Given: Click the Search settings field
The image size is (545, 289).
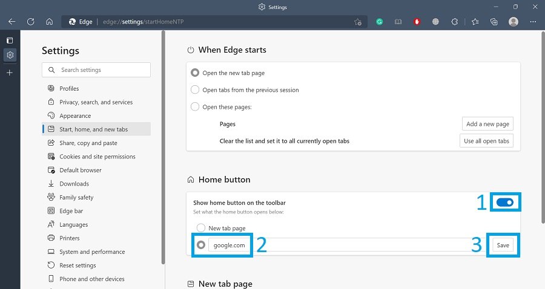Looking at the screenshot, I should click(97, 70).
